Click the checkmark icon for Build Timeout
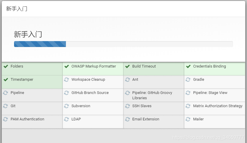Viewport: 247px width, 143px height. tap(127, 66)
